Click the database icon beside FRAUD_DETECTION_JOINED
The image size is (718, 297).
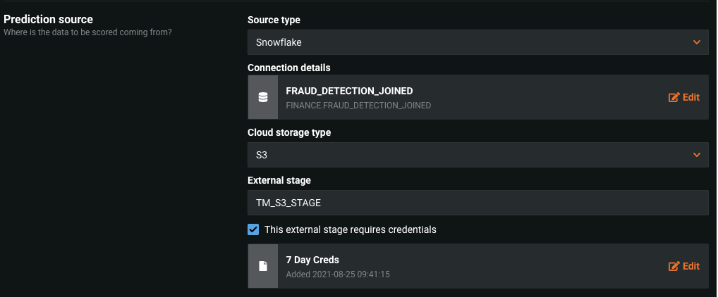pos(262,98)
